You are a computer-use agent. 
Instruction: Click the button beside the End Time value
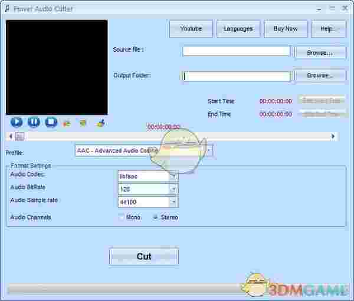point(322,114)
